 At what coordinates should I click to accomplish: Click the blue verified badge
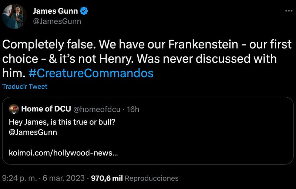pos(84,11)
